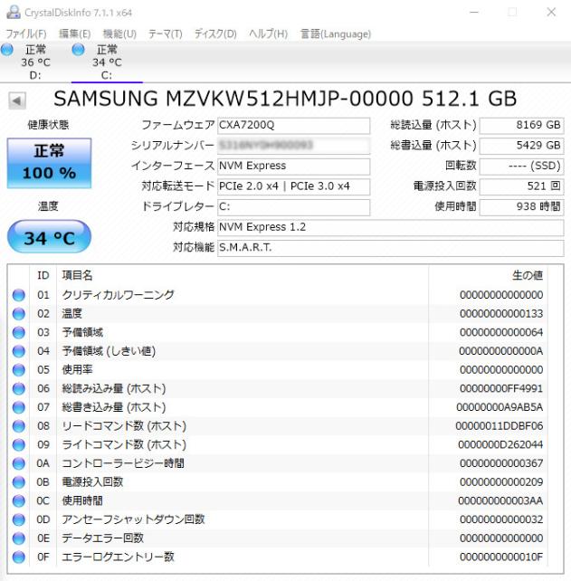Select the raw value 00000000003AA
The height and width of the screenshot is (581, 571).
pyautogui.click(x=500, y=501)
